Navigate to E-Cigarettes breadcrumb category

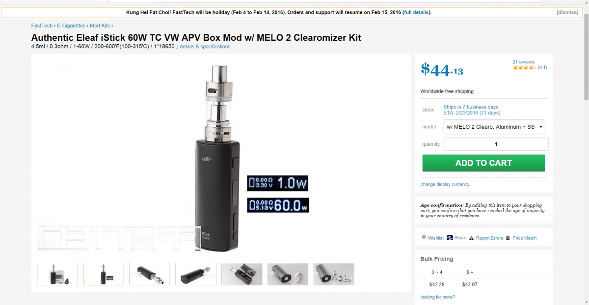71,26
